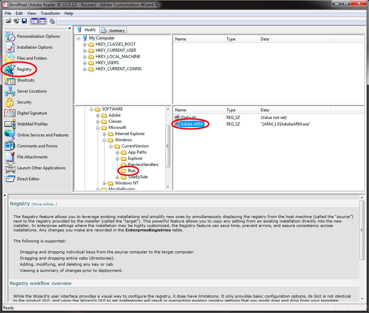The image size is (369, 313).
Task: Expand the Internet Explorer key
Action: (104, 134)
